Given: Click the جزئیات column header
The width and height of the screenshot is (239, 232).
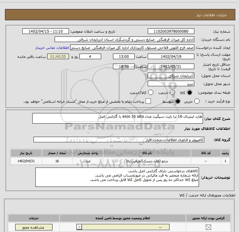Looking at the screenshot, I should click(34, 218).
